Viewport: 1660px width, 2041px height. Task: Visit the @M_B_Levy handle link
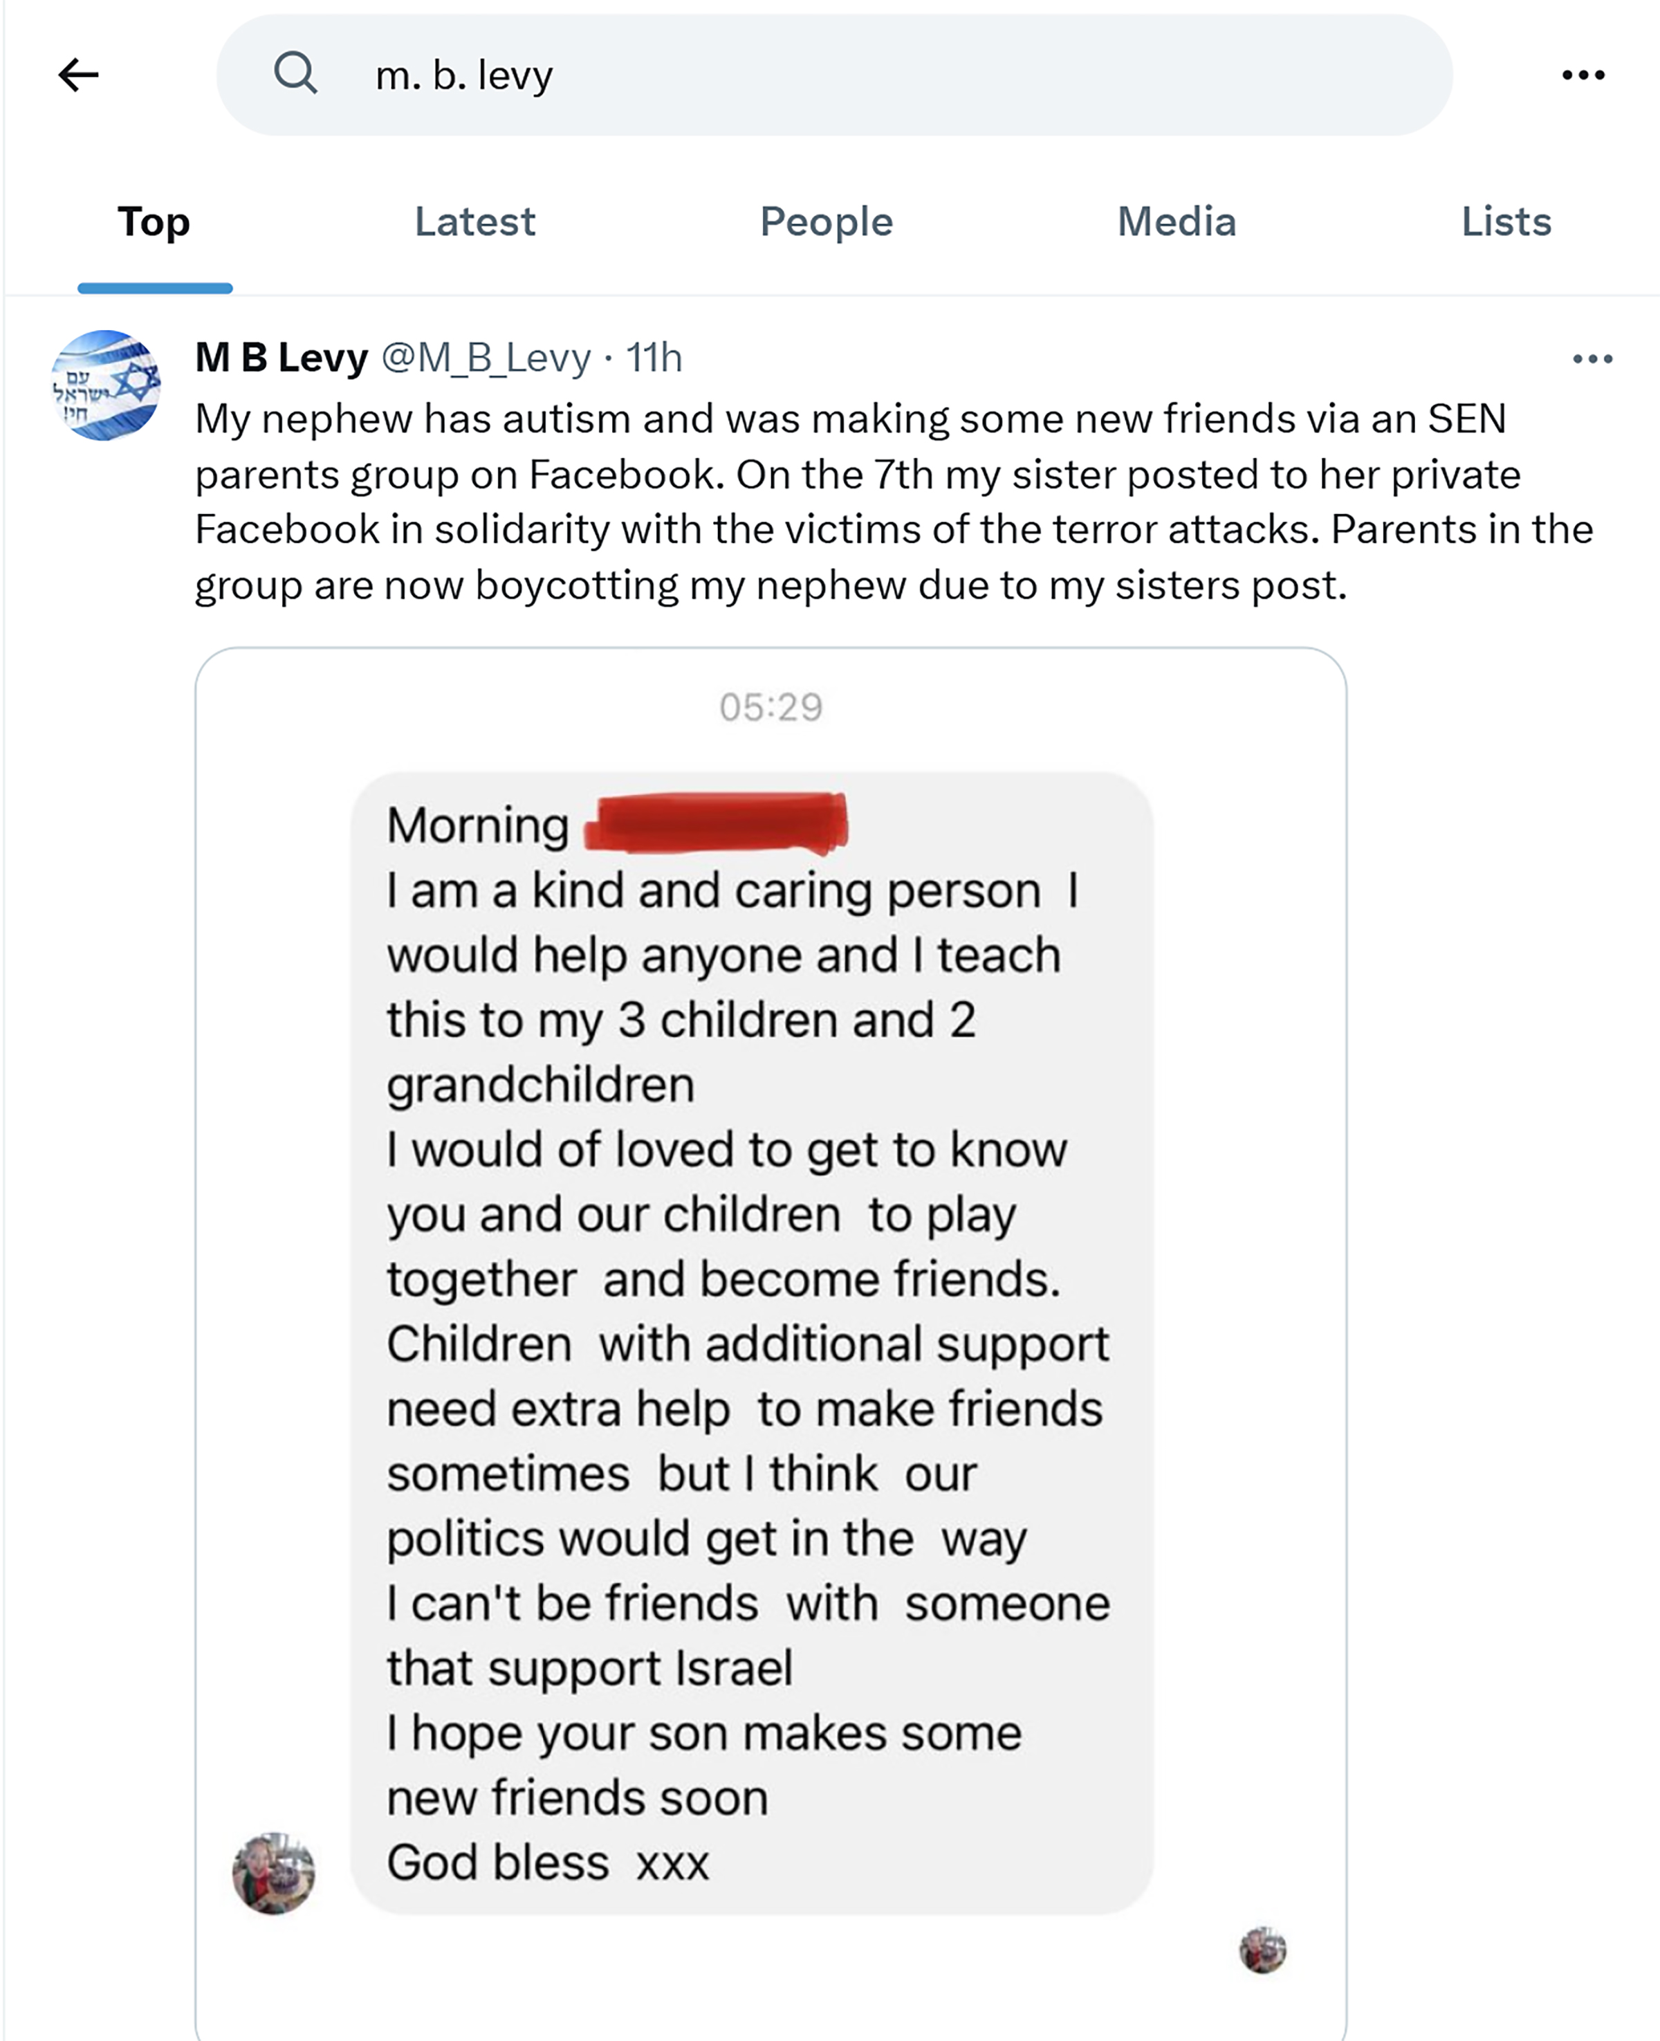[486, 358]
